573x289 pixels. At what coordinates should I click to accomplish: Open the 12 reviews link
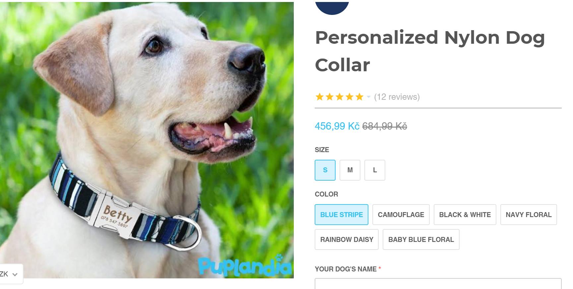[397, 97]
